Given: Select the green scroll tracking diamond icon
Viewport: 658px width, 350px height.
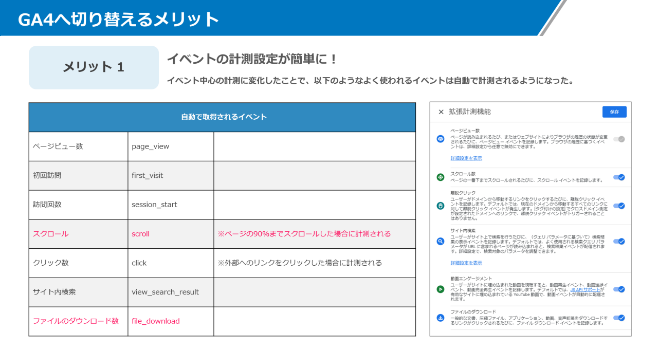Looking at the screenshot, I should pyautogui.click(x=440, y=177).
